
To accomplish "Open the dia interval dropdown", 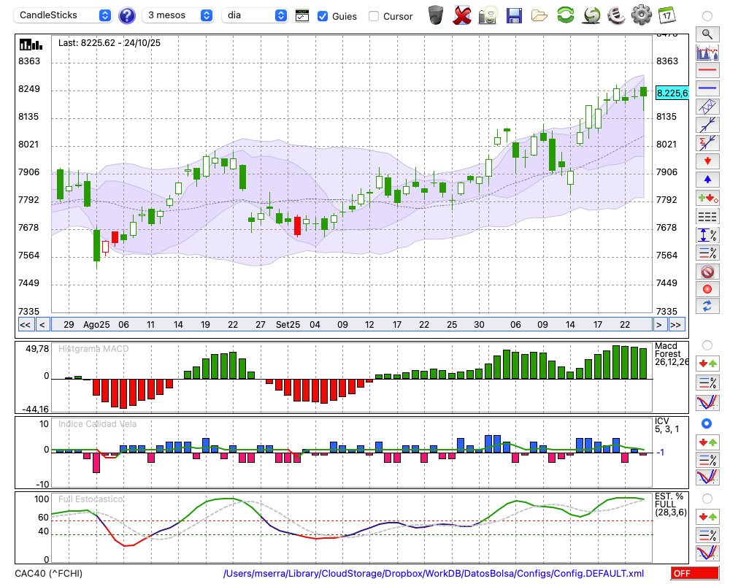I will pyautogui.click(x=255, y=15).
